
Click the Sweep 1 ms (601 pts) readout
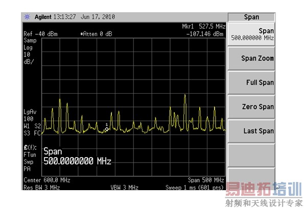click(194, 188)
